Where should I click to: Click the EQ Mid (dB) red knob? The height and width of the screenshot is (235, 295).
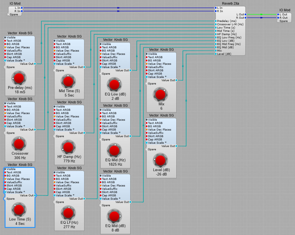point(114,216)
